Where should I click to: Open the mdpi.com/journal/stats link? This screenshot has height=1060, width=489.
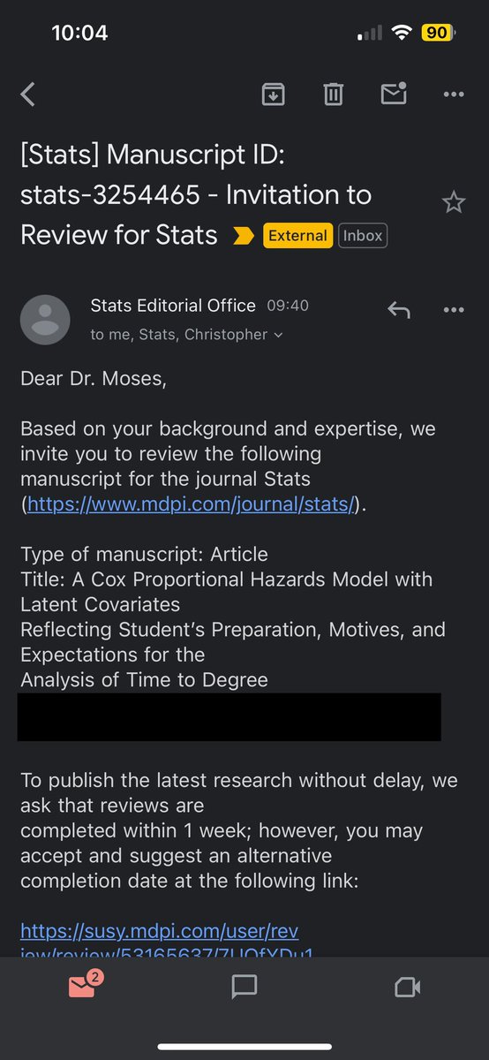point(191,504)
